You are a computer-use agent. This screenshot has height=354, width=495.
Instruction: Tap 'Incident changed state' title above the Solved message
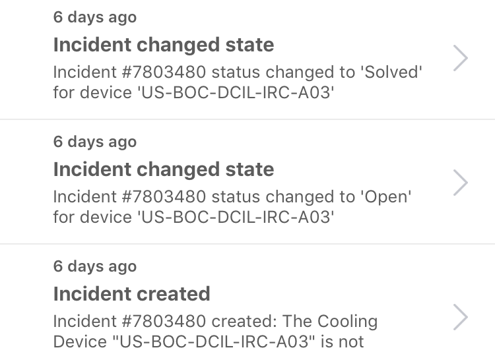(x=163, y=45)
